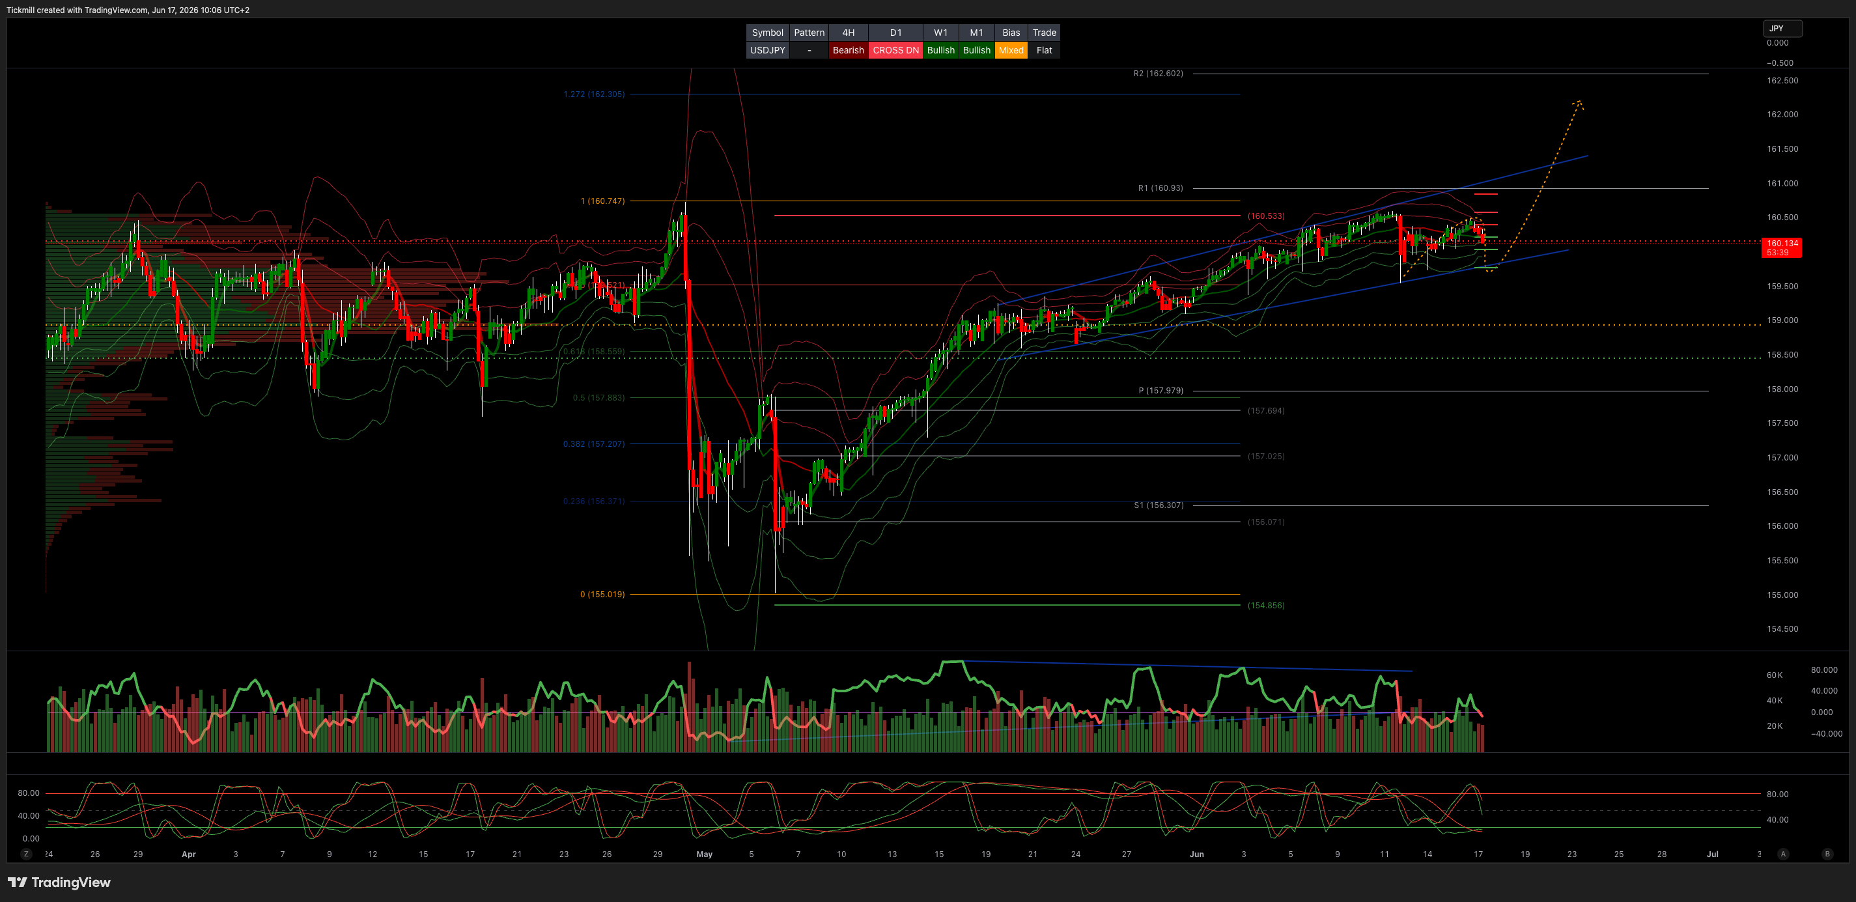
Task: Select the S1 (156.307) pivot label
Action: 1159,505
